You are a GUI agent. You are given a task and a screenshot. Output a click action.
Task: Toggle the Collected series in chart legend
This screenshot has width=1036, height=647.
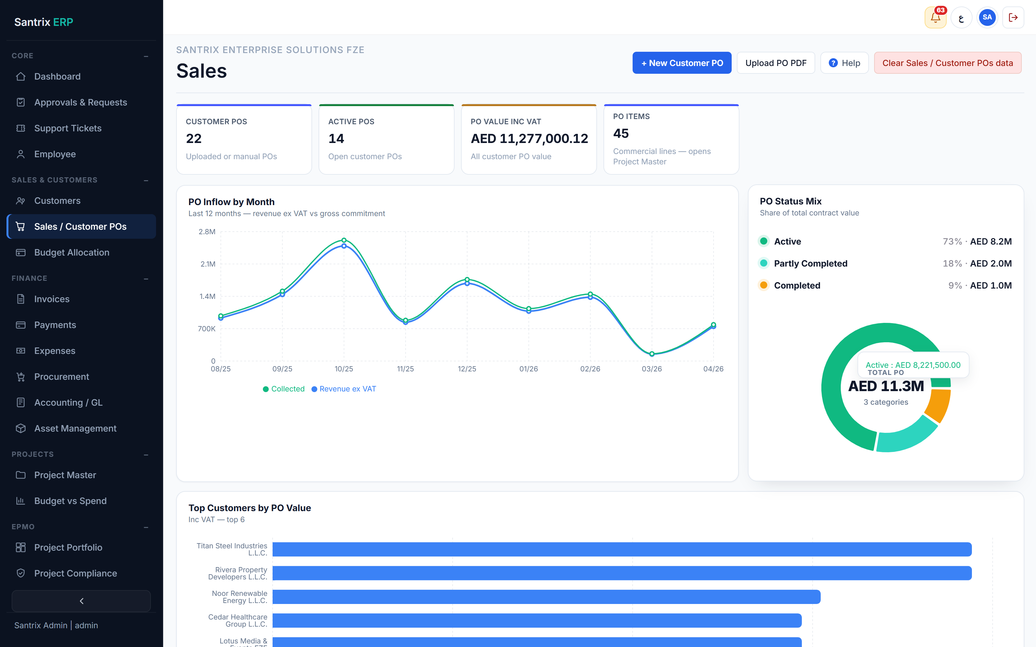[283, 389]
